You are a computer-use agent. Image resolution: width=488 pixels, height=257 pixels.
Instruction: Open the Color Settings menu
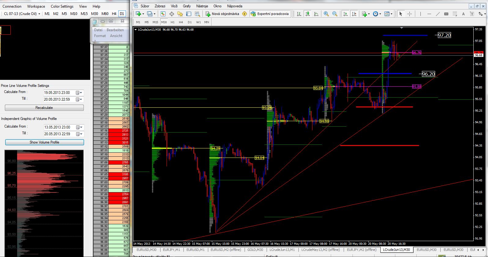[62, 6]
